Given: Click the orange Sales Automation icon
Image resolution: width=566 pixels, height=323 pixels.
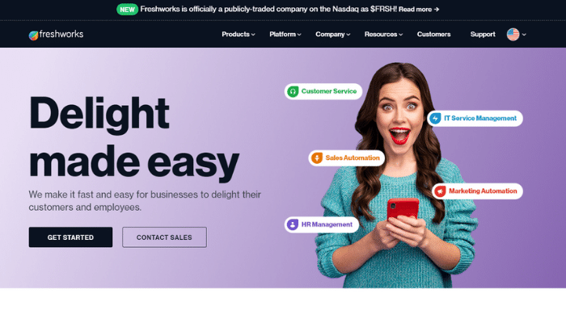Looking at the screenshot, I should (x=317, y=158).
